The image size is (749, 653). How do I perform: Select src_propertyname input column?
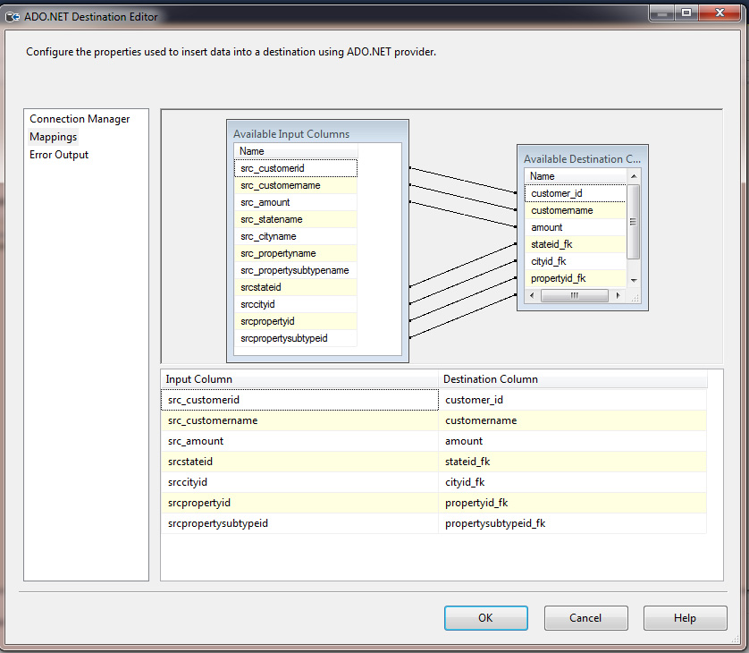click(x=296, y=253)
